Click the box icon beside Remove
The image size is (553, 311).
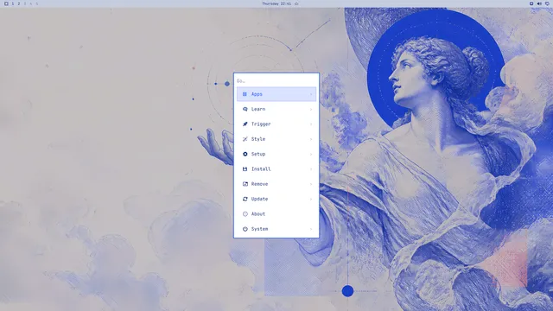pos(245,184)
